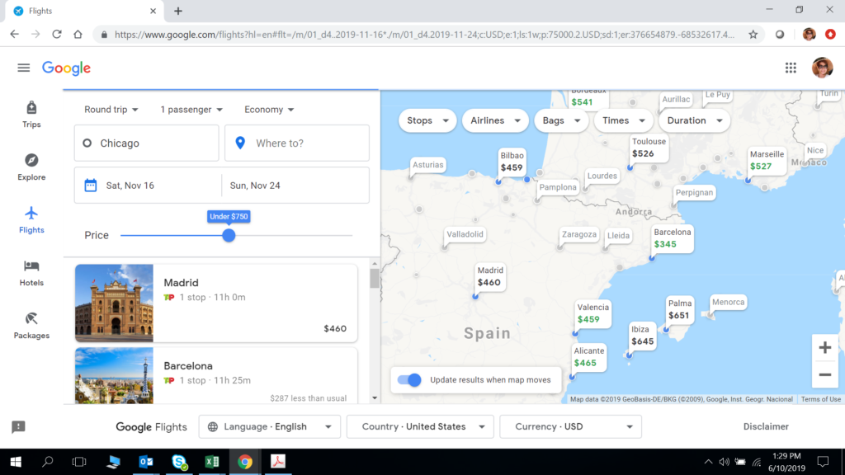
Task: Zoom in on the map
Action: [824, 348]
